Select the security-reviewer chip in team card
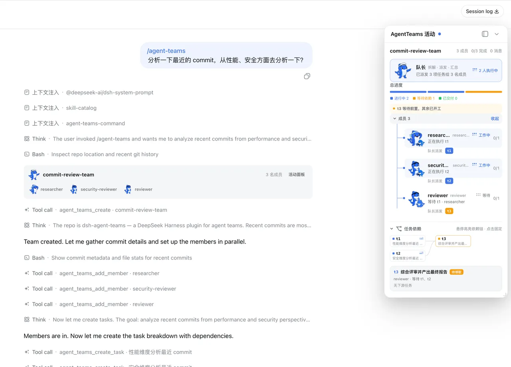This screenshot has height=367, width=511. [x=93, y=189]
